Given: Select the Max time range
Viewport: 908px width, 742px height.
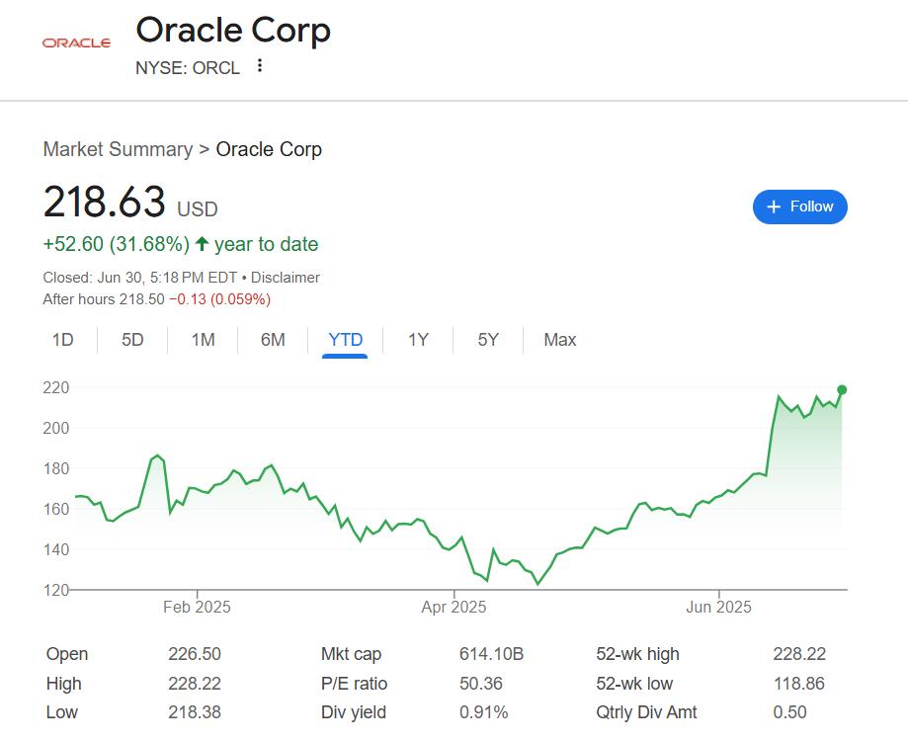Looking at the screenshot, I should click(x=559, y=340).
